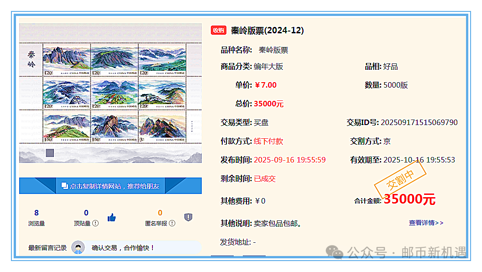Open 查看详情 link

(x=425, y=223)
